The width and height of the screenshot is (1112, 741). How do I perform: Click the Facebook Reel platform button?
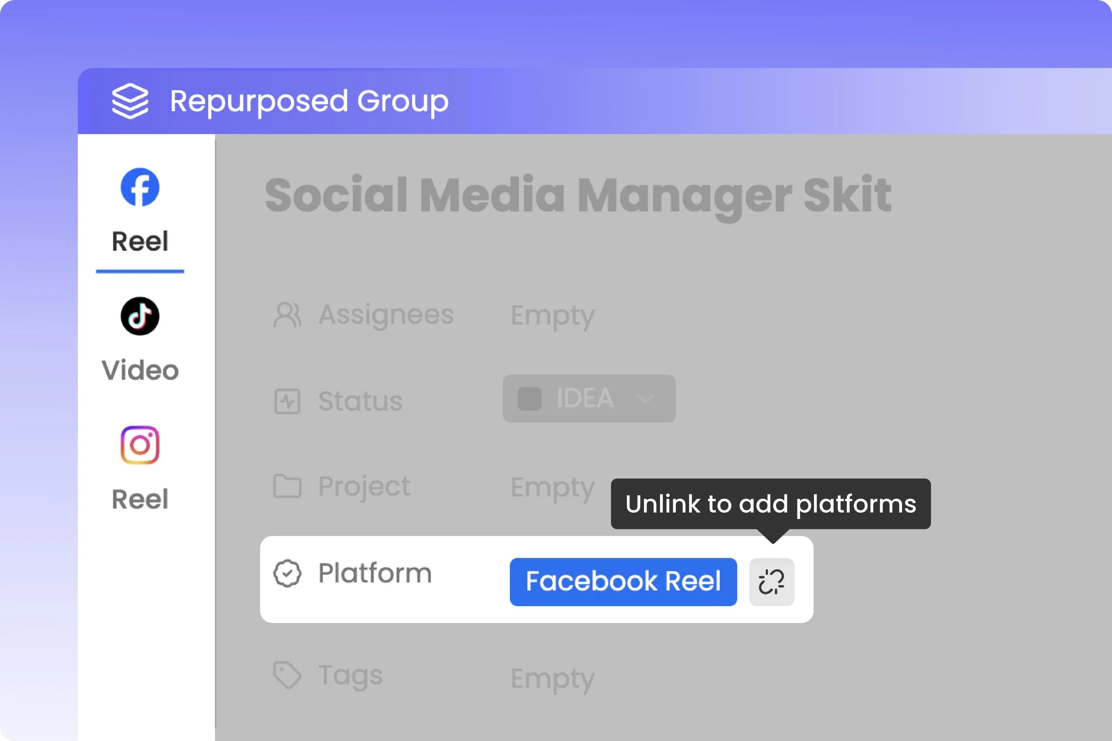tap(623, 582)
